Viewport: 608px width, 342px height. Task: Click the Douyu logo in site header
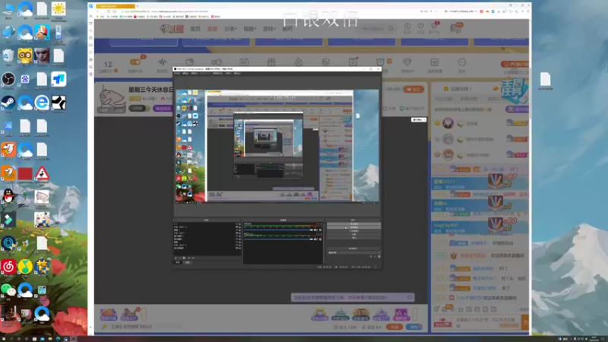(x=172, y=29)
